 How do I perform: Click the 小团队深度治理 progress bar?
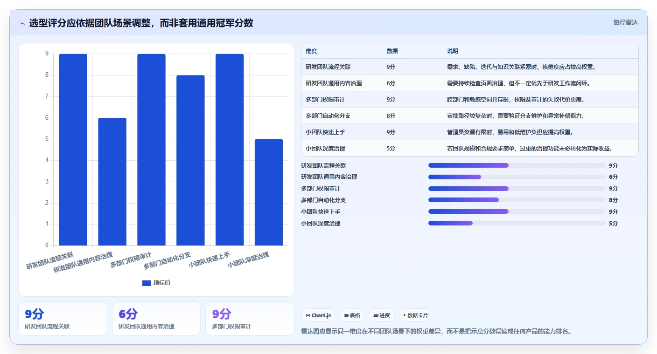click(517, 223)
